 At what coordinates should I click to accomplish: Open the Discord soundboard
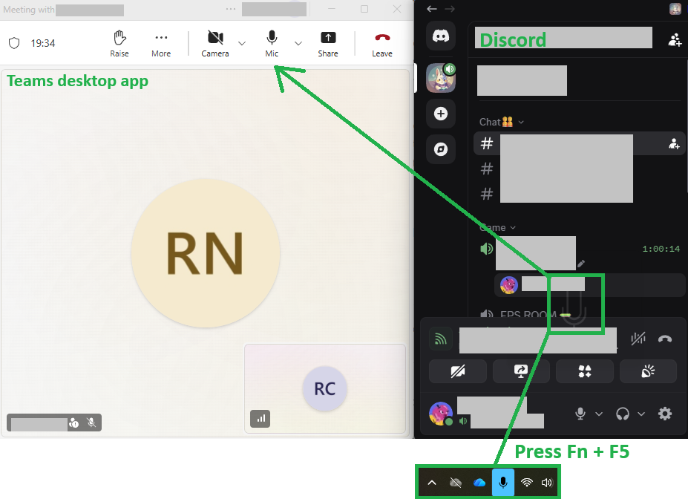click(x=648, y=371)
